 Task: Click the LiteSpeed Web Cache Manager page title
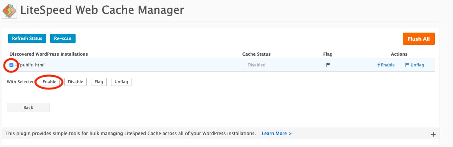point(102,10)
